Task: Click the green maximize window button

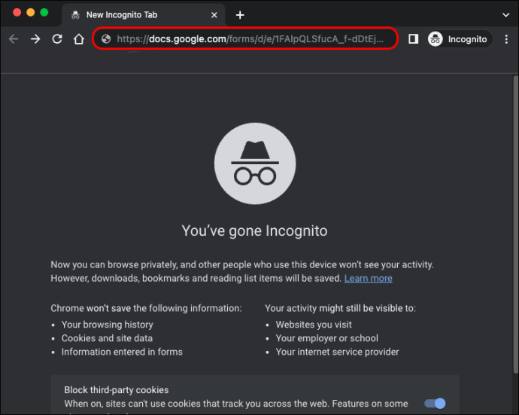Action: click(x=44, y=13)
